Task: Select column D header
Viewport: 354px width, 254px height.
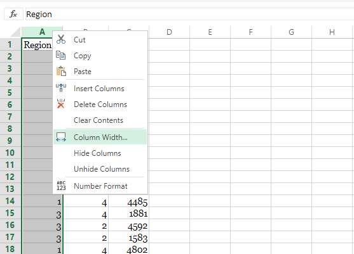Action: pyautogui.click(x=169, y=32)
